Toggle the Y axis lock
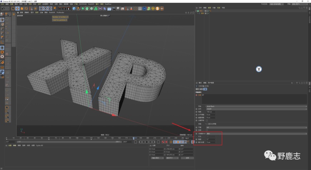 click(x=45, y=9)
